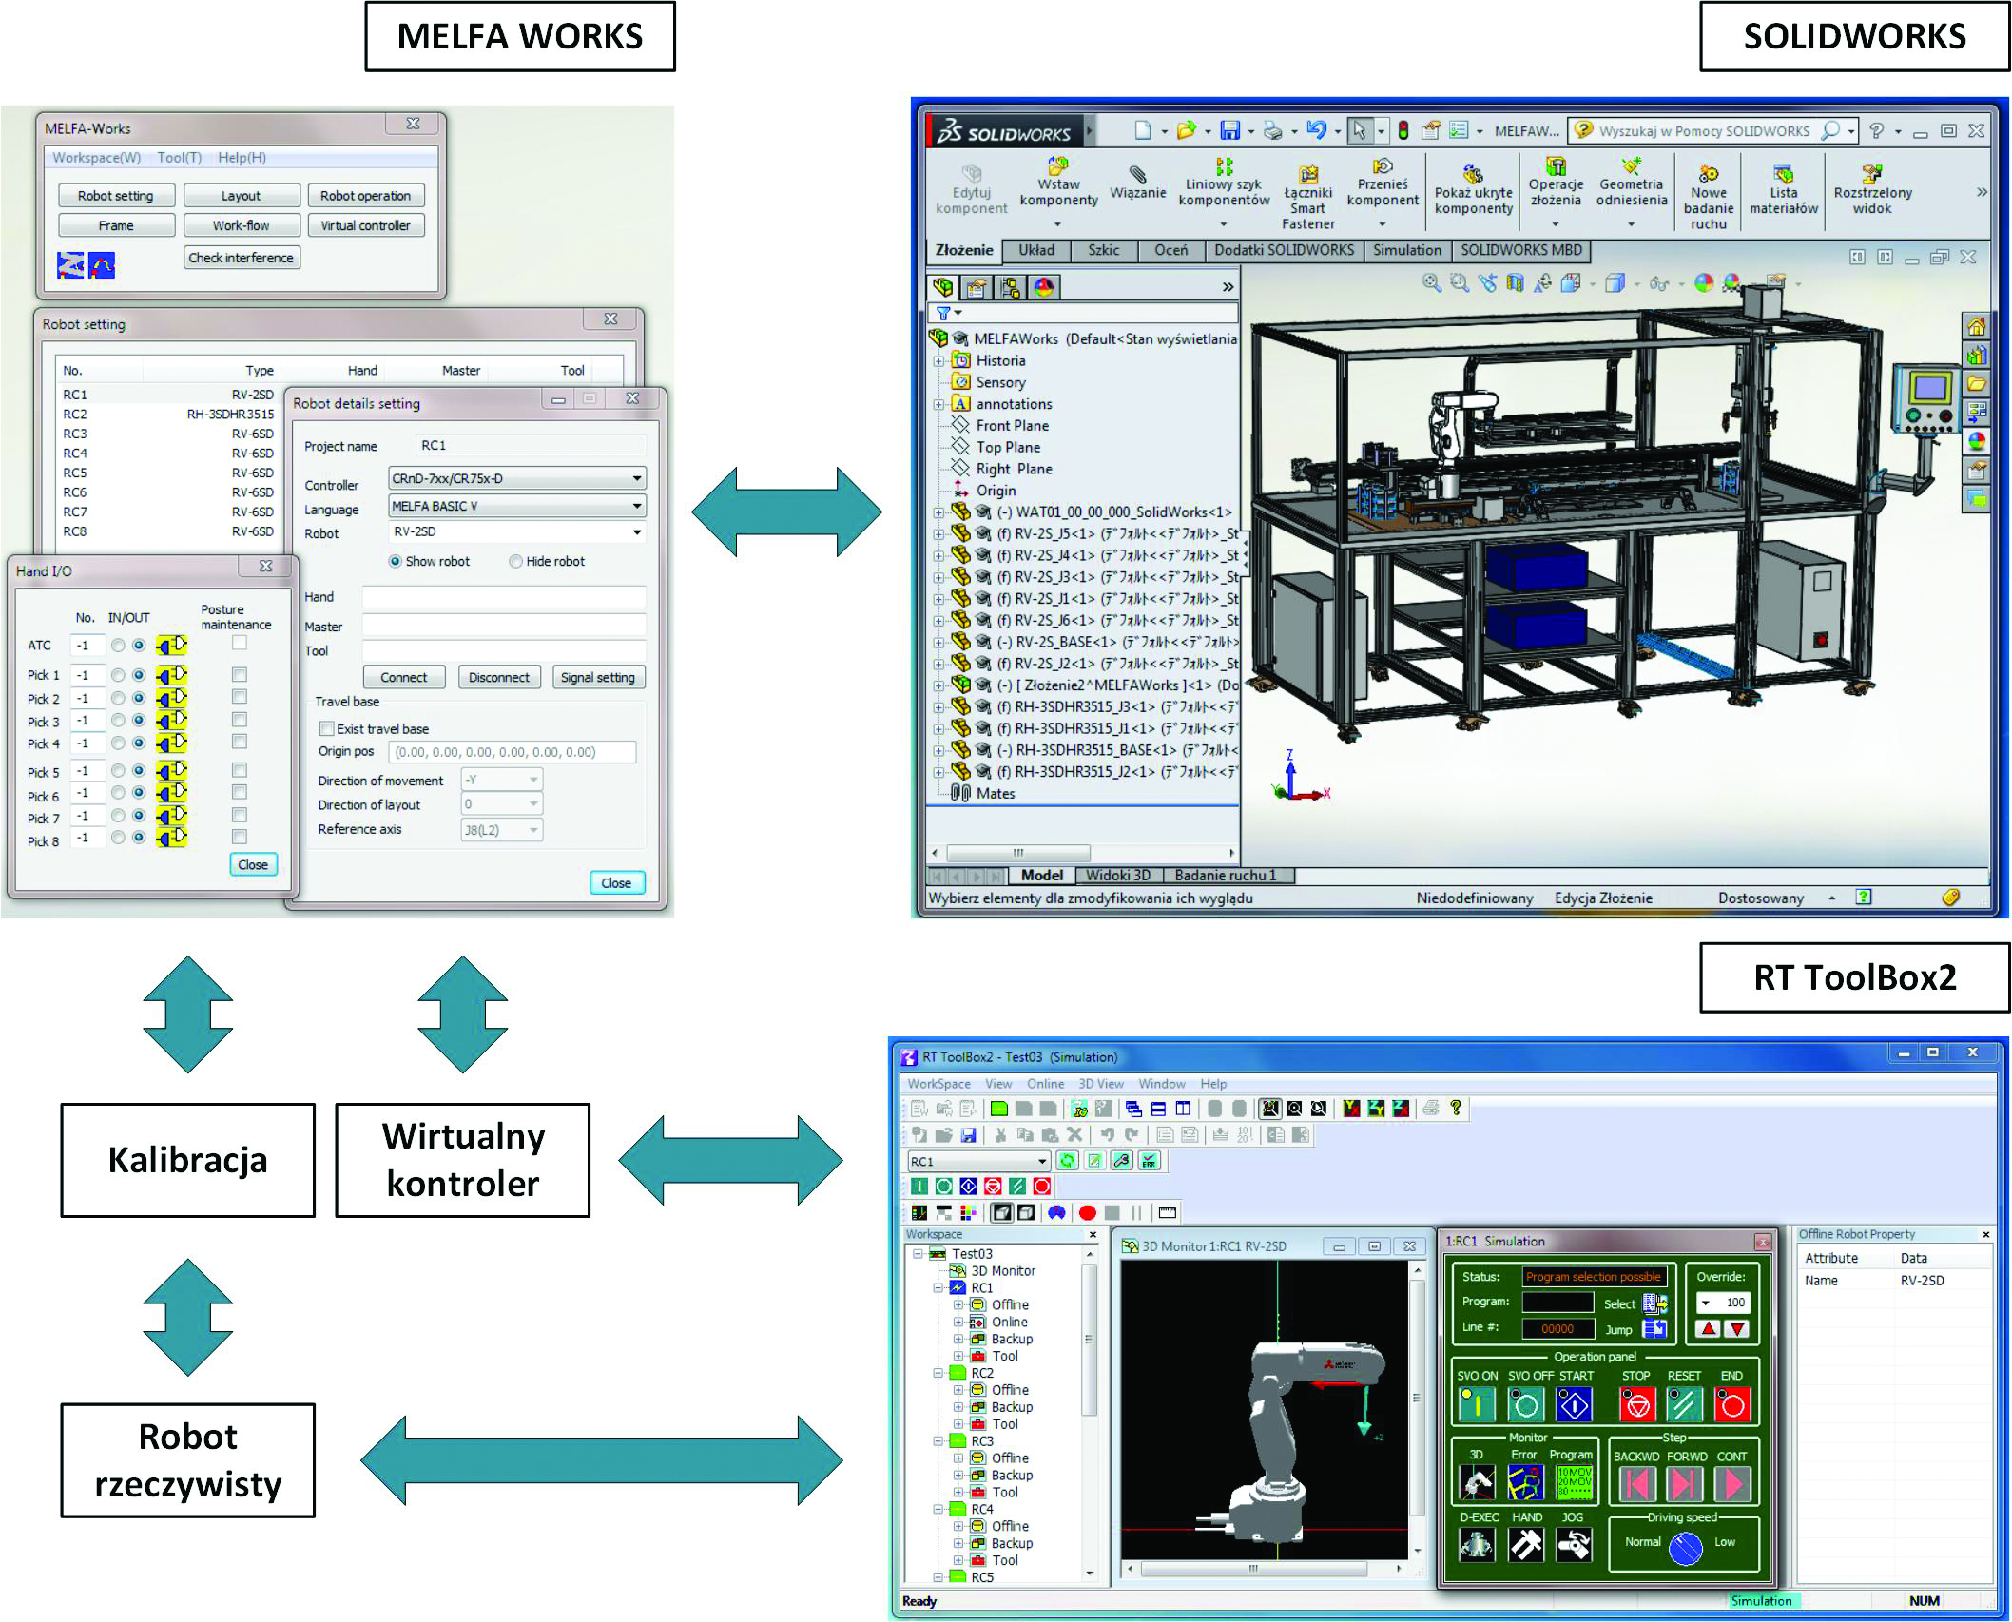Image resolution: width=2012 pixels, height=1622 pixels.
Task: Click the Signal setting button
Action: 598,677
